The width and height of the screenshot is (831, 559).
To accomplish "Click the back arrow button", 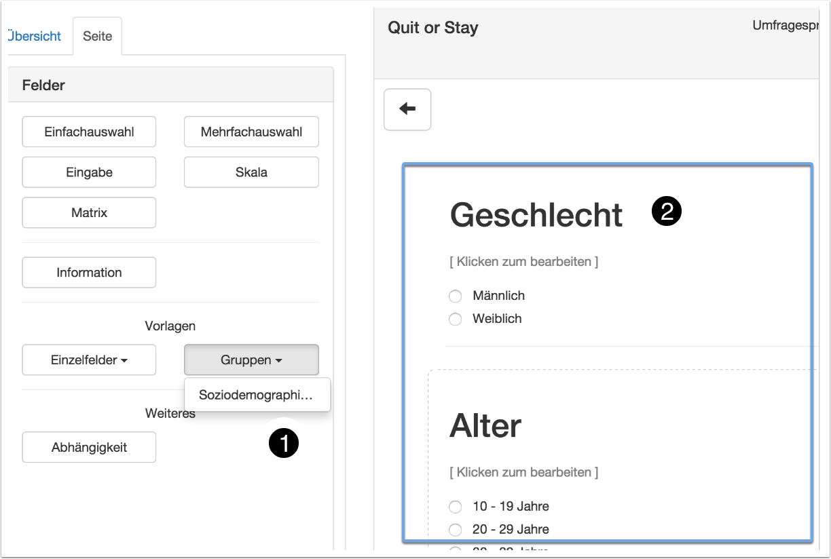I will coord(407,109).
